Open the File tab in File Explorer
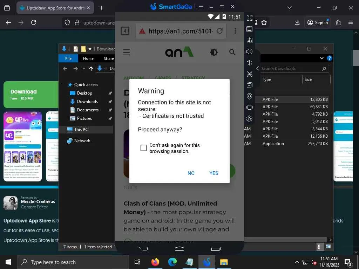The image size is (359, 269). [x=68, y=58]
